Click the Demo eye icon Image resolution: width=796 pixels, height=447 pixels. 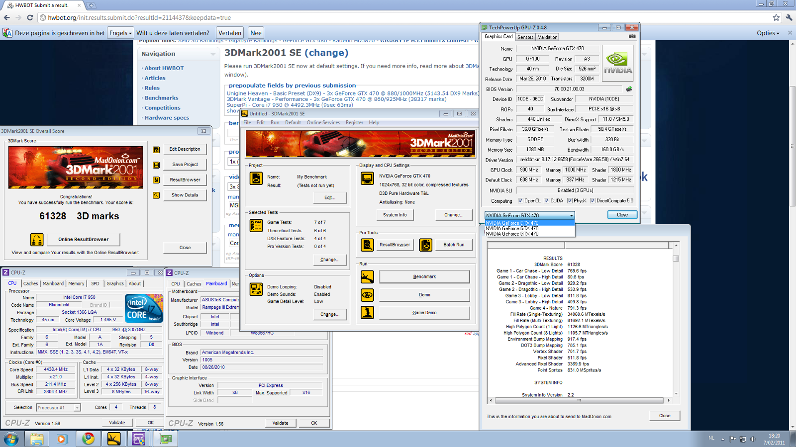point(367,295)
